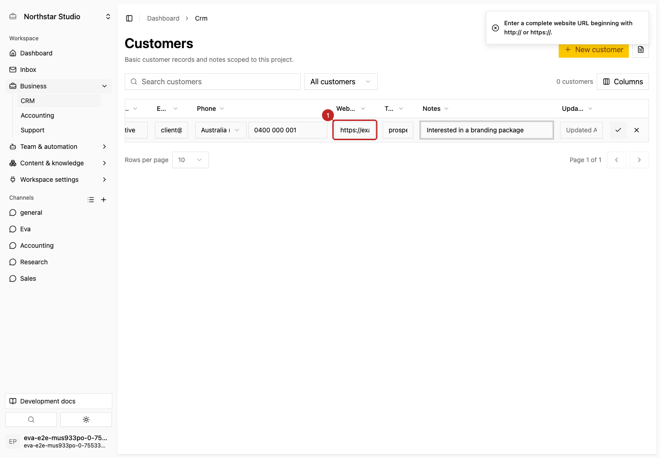Open Dashboard in the sidebar
The width and height of the screenshot is (660, 458).
pos(59,53)
